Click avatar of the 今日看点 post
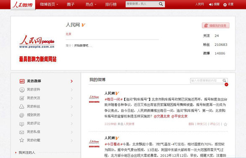The width and height of the screenshot is (246, 158). click(94, 143)
